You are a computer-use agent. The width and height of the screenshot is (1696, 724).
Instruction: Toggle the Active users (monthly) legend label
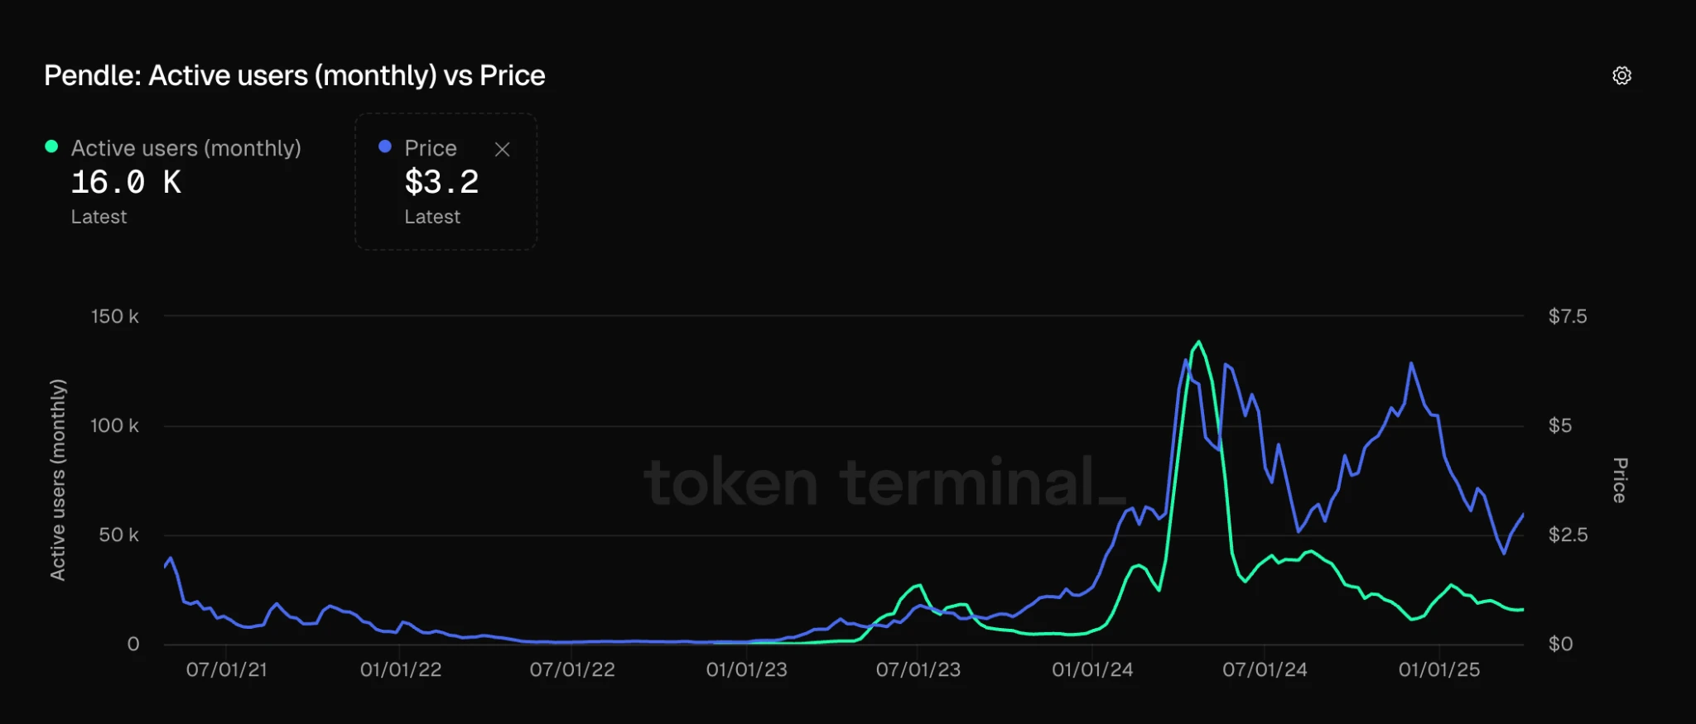[x=185, y=148]
